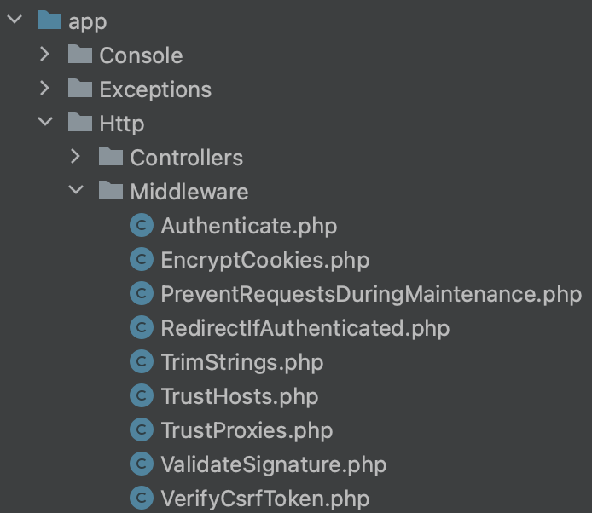Collapse the app folder chevron
The height and width of the screenshot is (513, 592).
point(15,20)
